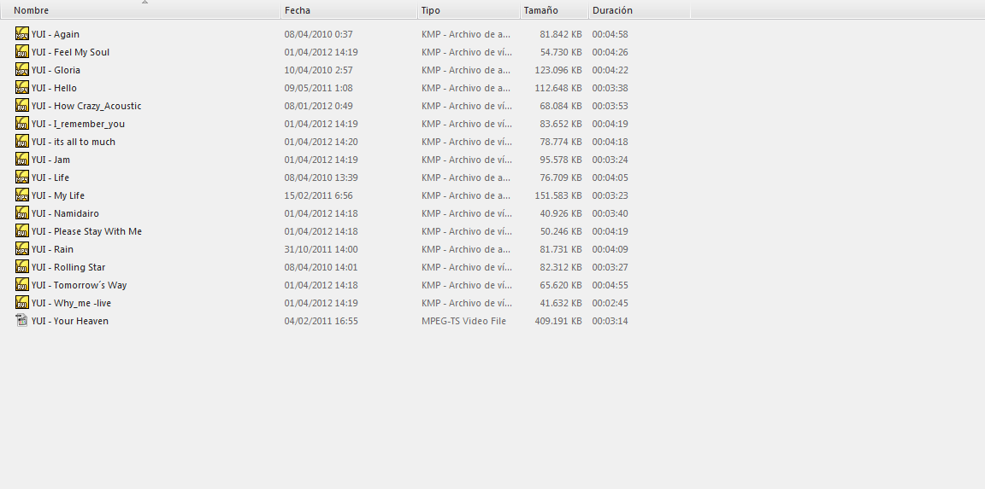
Task: Select the MP4 icon of YUI - Again
Action: (x=22, y=34)
